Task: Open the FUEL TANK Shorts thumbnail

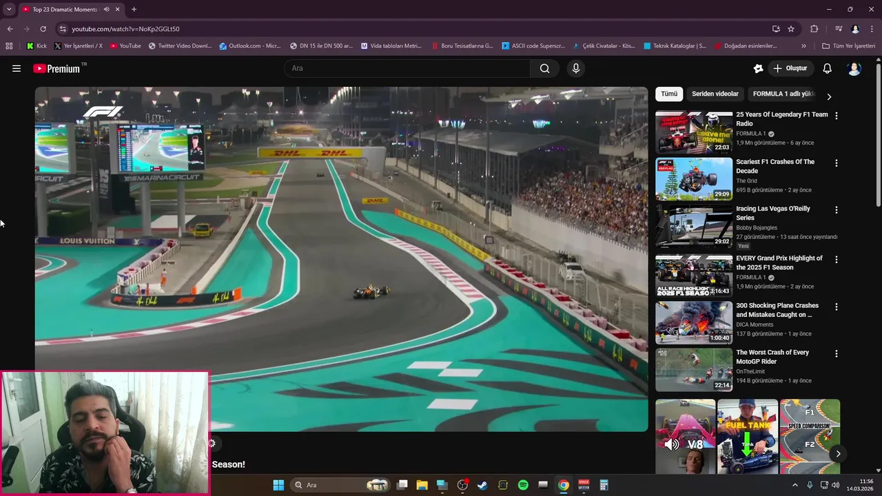Action: click(x=748, y=436)
